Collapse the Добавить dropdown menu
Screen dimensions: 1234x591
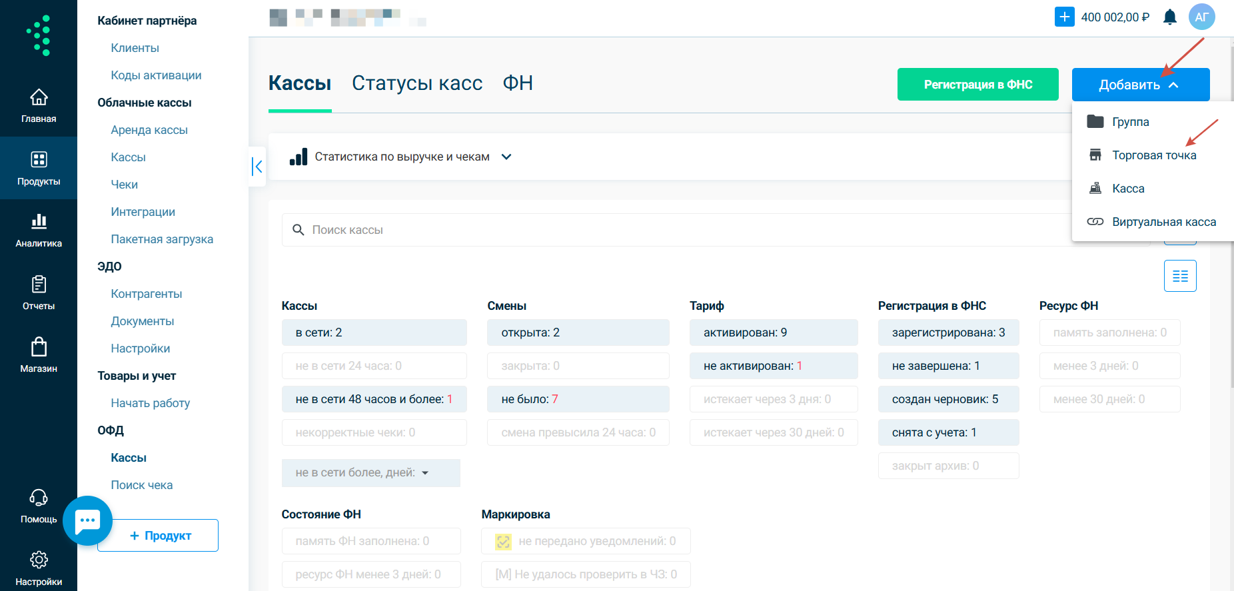pyautogui.click(x=1140, y=85)
